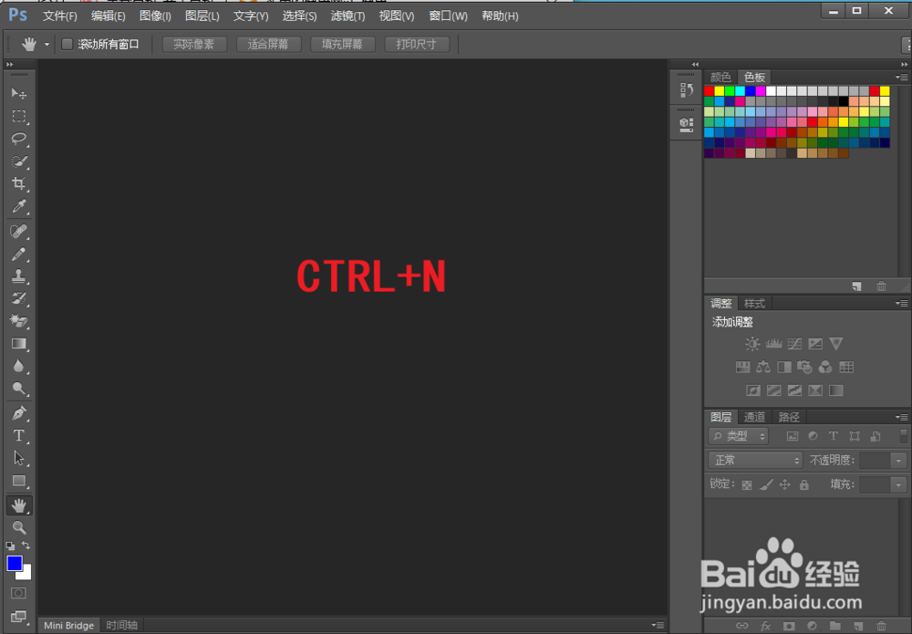
Task: Add a Curves adjustment
Action: pyautogui.click(x=794, y=344)
